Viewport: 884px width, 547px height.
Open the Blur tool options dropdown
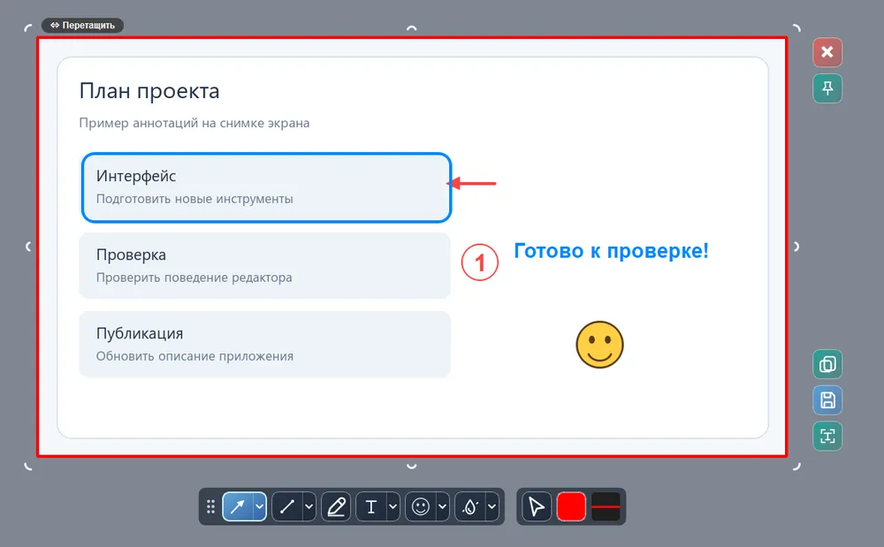coord(492,506)
